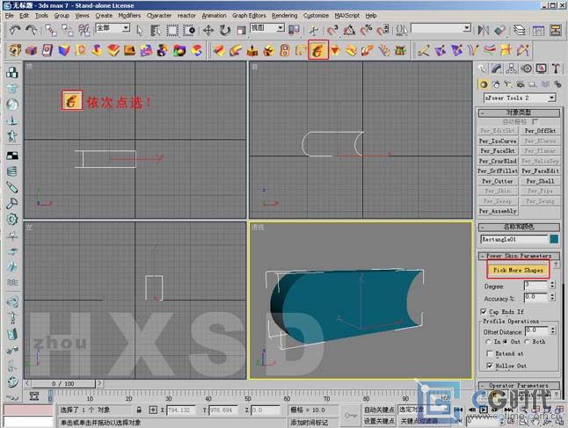This screenshot has height=428, width=568.
Task: Click the Pwr_Shell button
Action: (x=540, y=181)
